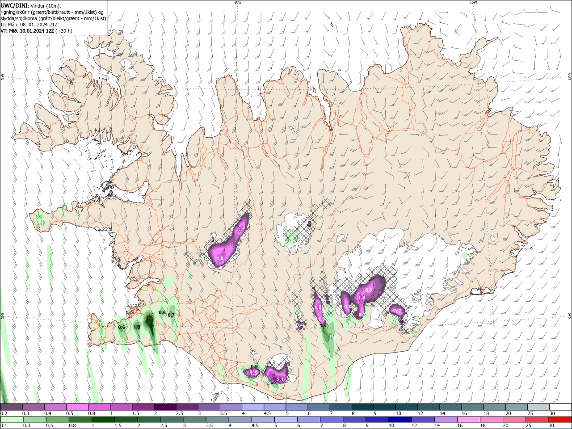Select the darkest green rain swatch labelled 1

click(103, 420)
